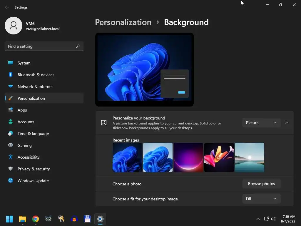The image size is (301, 226).
Task: Click the Bluetooth icon in the sidebar
Action: [11, 74]
